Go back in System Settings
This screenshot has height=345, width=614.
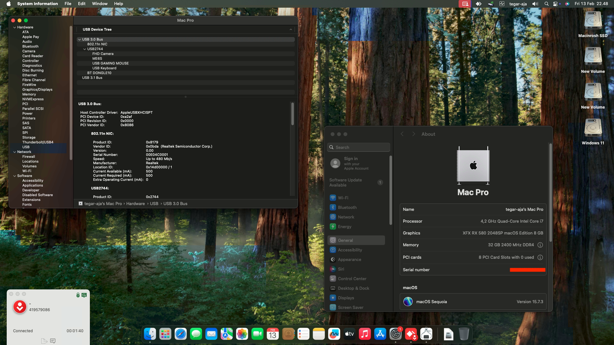(402, 134)
